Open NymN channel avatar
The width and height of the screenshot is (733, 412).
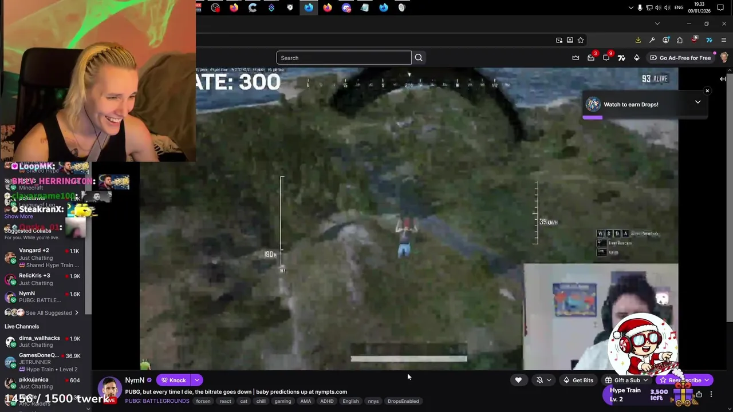[x=109, y=390]
